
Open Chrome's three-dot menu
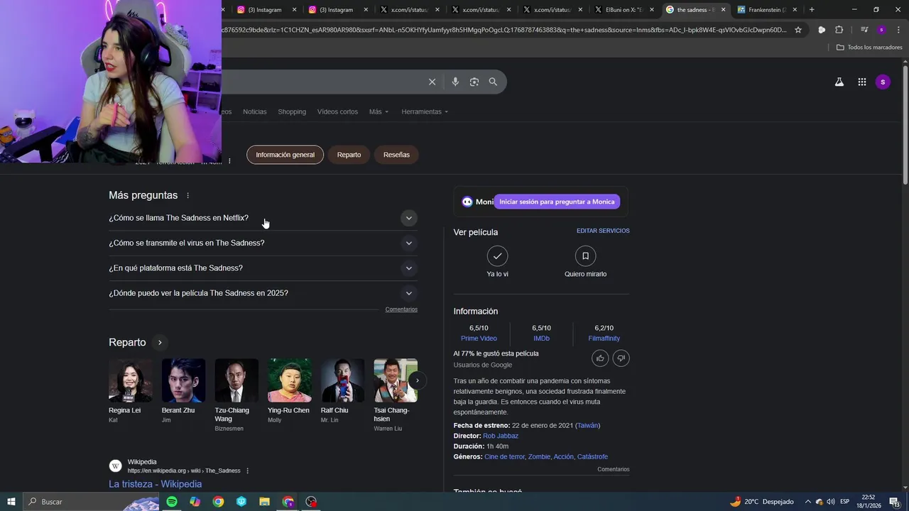click(x=898, y=30)
